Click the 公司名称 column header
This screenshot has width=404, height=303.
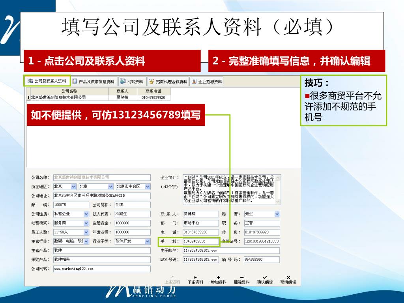point(69,91)
